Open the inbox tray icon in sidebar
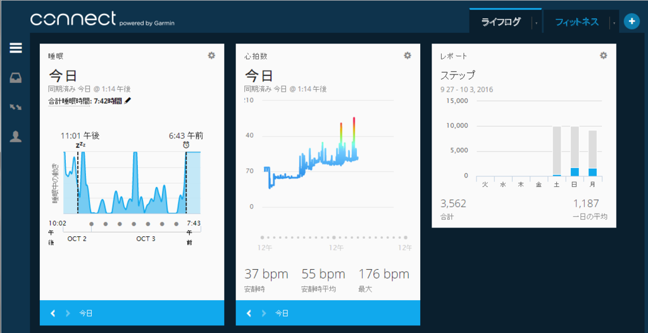Viewport: 648px width, 333px height. point(16,78)
